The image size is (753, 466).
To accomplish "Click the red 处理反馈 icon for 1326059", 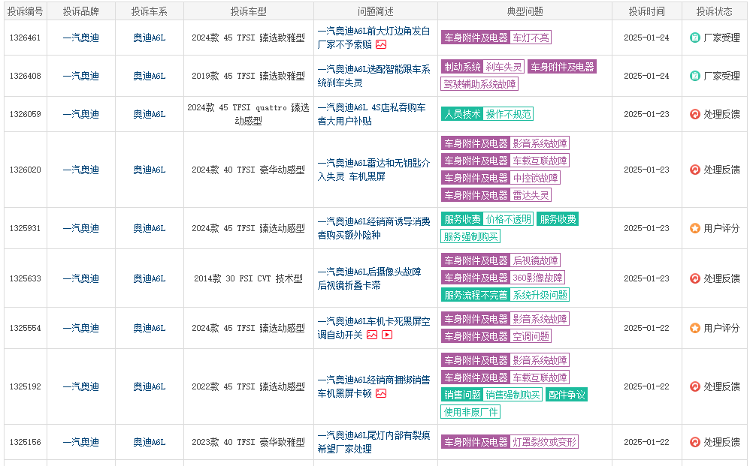I will coord(695,114).
